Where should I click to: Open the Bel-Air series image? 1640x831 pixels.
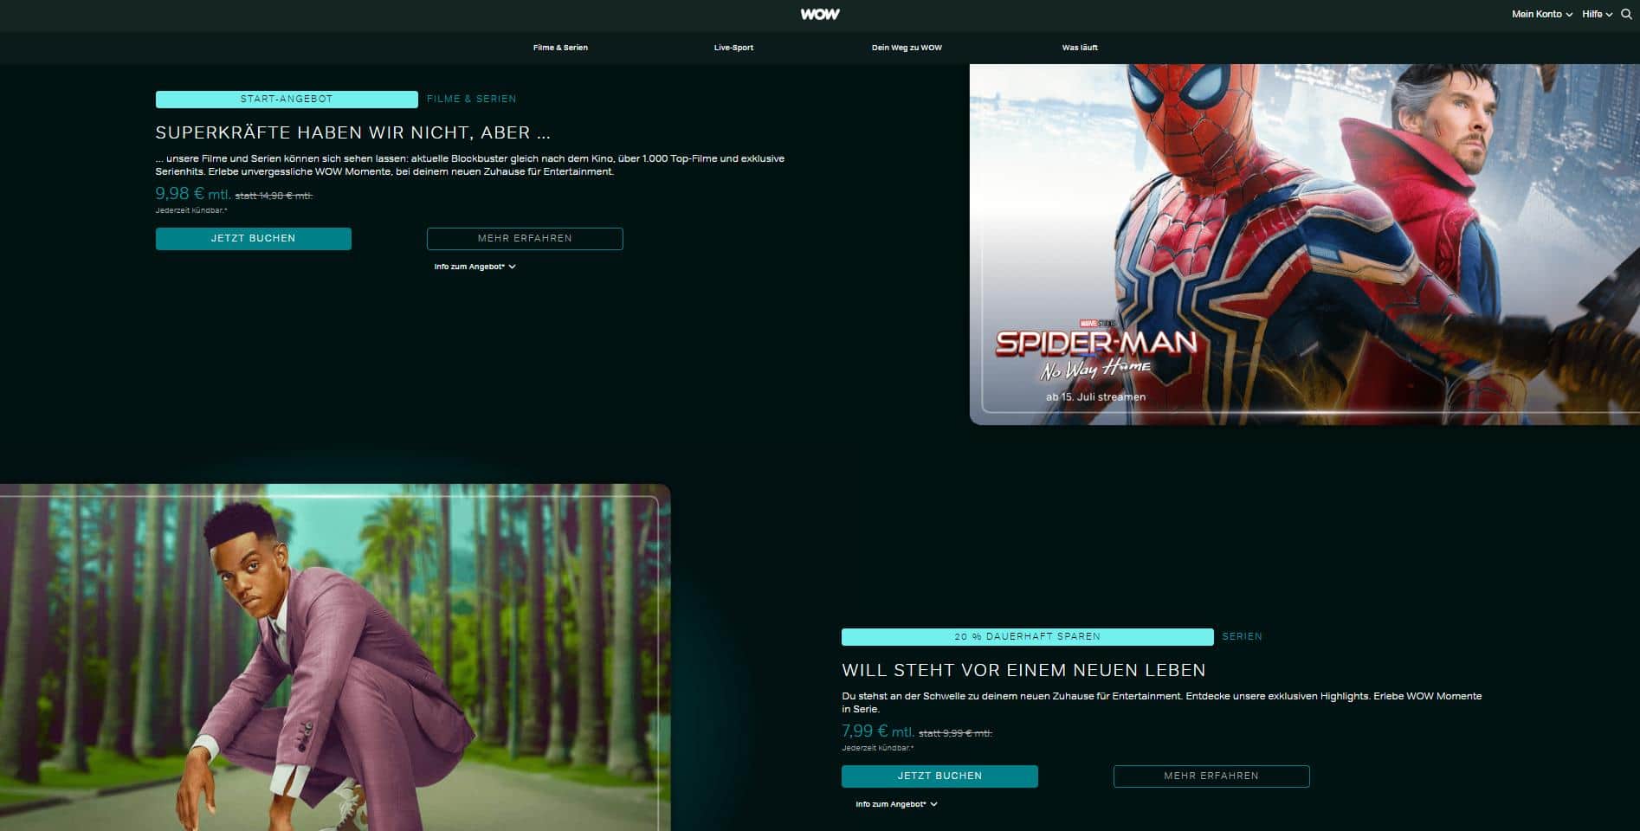click(335, 657)
